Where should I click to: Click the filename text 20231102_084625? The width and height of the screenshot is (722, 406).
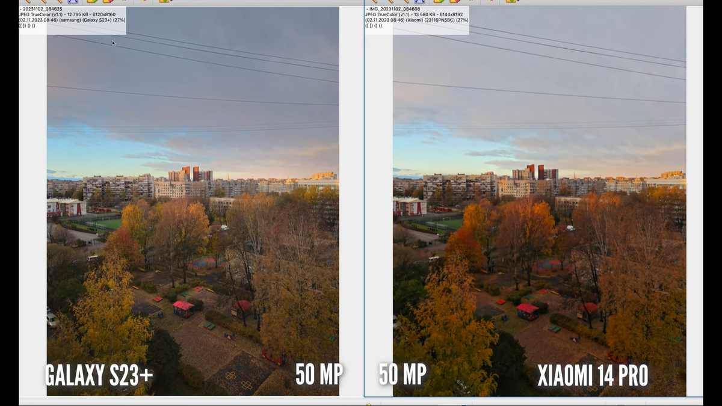[x=42, y=9]
